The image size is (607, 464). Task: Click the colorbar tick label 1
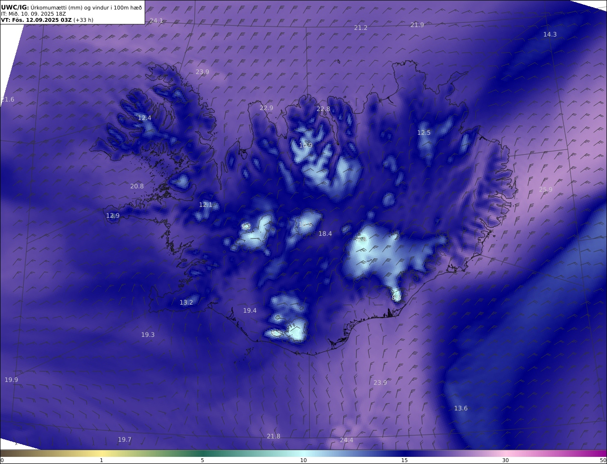coord(101,460)
